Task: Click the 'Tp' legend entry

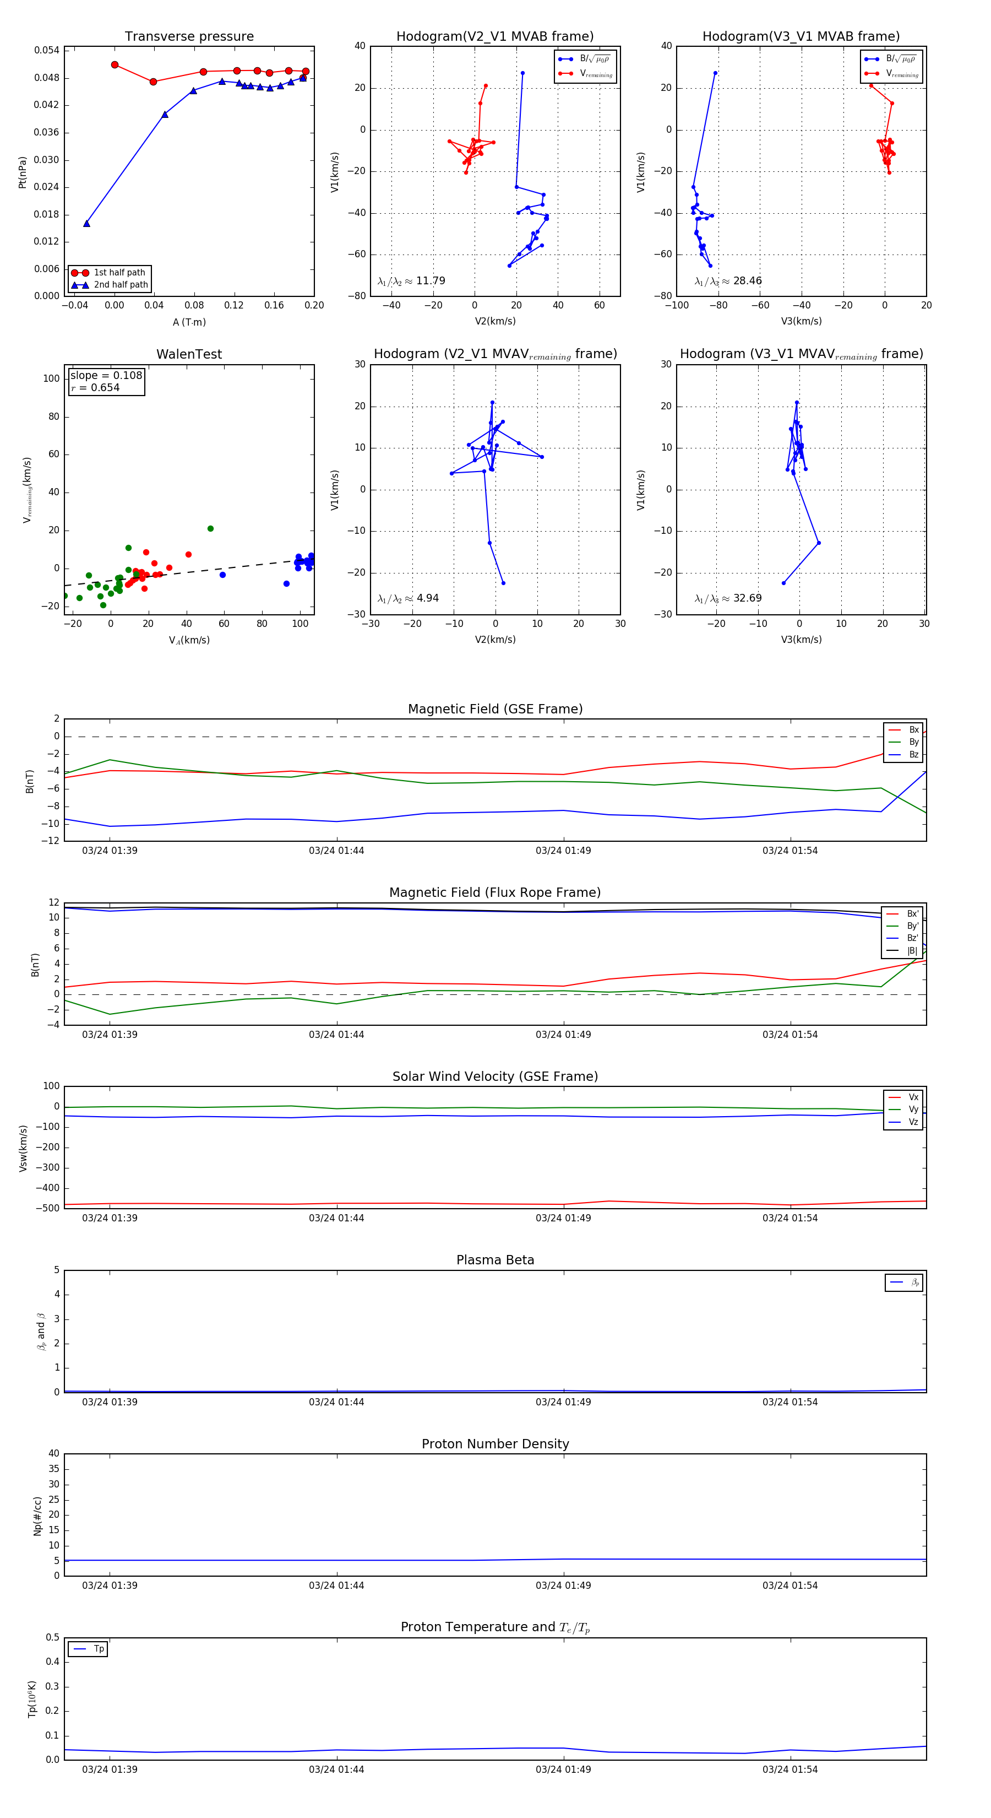Action: click(x=88, y=1649)
